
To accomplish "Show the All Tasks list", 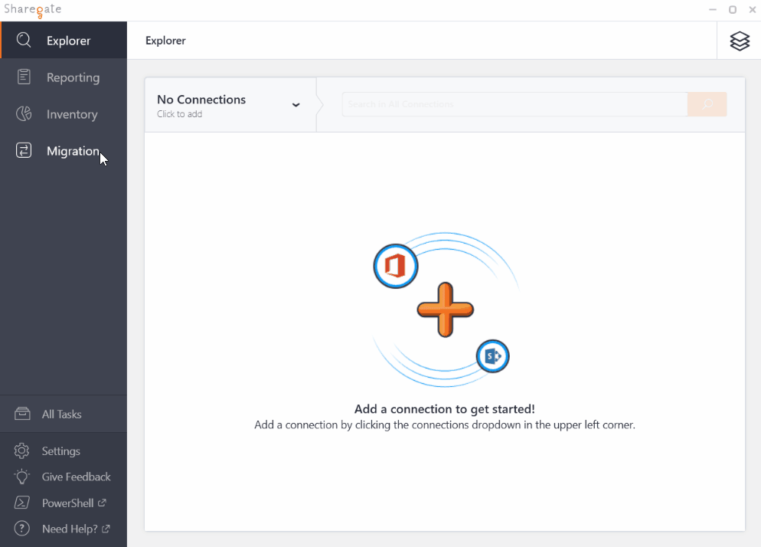I will [64, 414].
